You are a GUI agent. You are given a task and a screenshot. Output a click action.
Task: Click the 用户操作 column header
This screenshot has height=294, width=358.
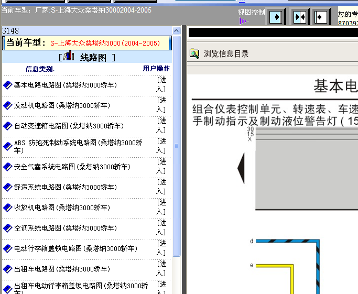point(156,69)
